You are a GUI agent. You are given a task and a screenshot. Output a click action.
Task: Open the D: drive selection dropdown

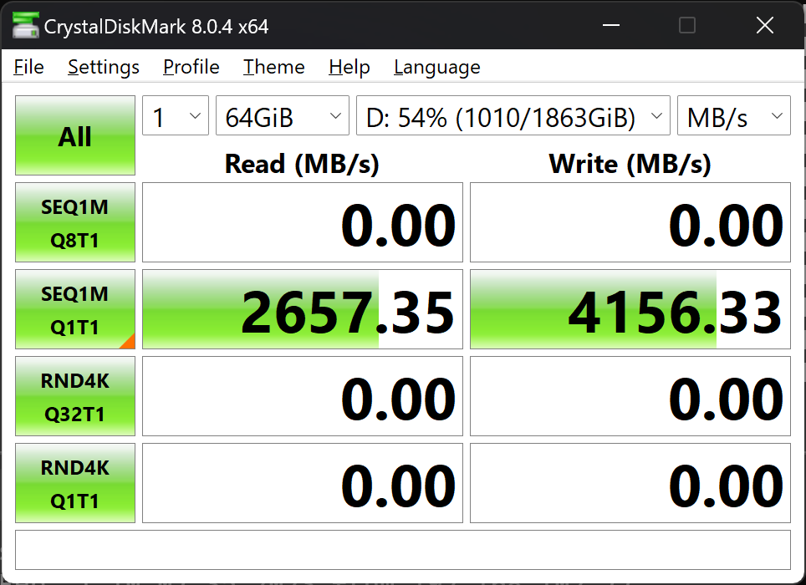point(513,115)
